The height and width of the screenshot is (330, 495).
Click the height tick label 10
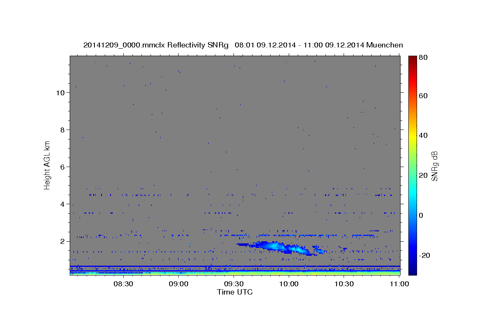tap(60, 93)
